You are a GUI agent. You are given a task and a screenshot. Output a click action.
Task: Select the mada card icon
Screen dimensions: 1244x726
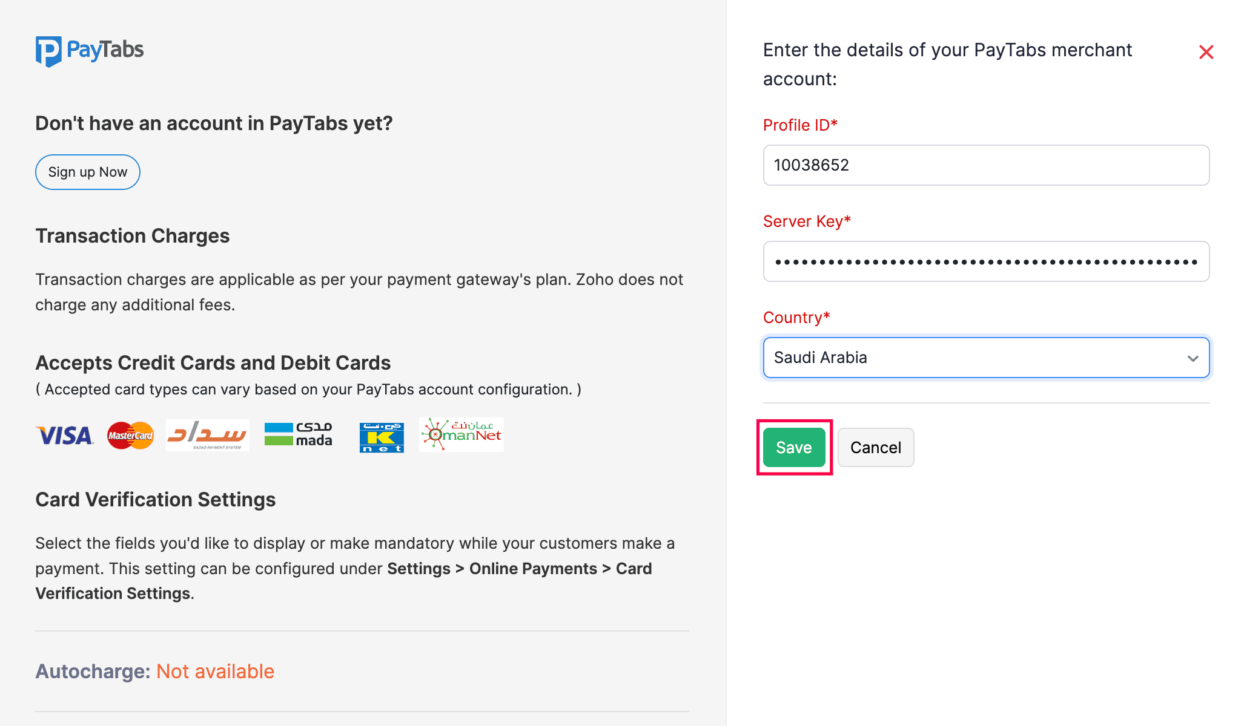[x=299, y=435]
